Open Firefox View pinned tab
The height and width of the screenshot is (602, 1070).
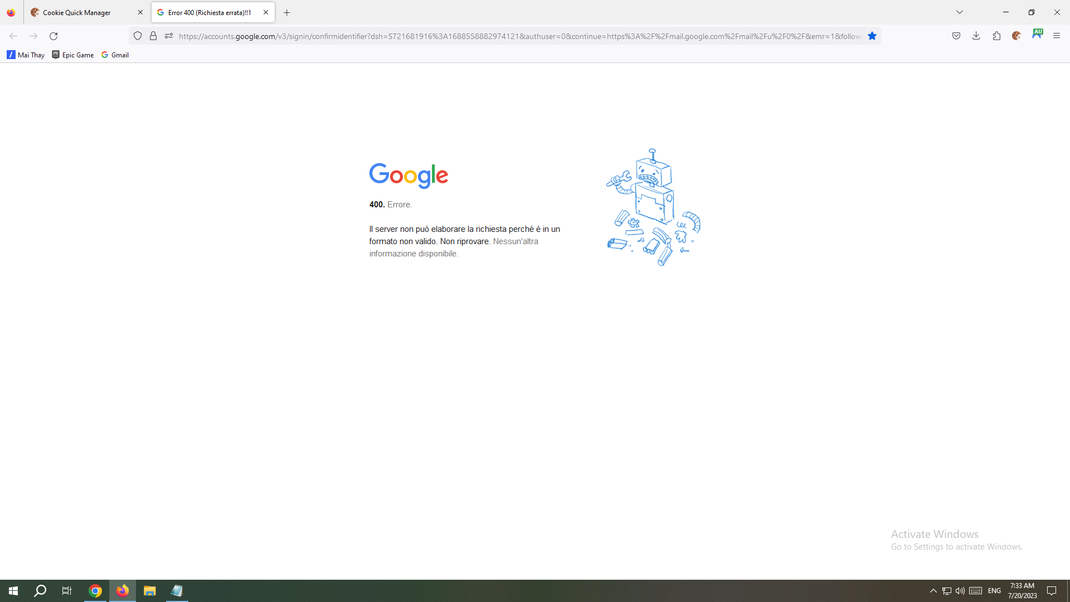(11, 12)
